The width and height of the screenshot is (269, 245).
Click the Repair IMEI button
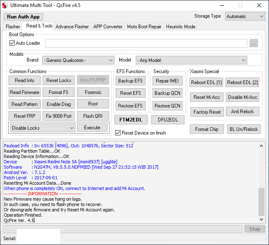167,81
